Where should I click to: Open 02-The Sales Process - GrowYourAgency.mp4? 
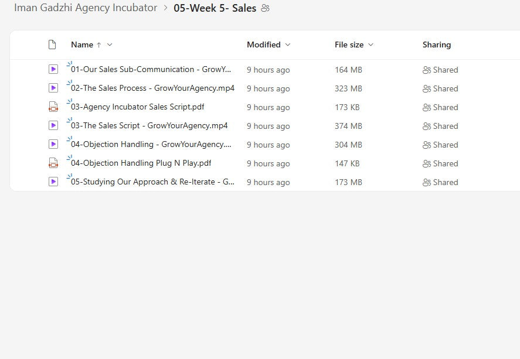coord(152,88)
